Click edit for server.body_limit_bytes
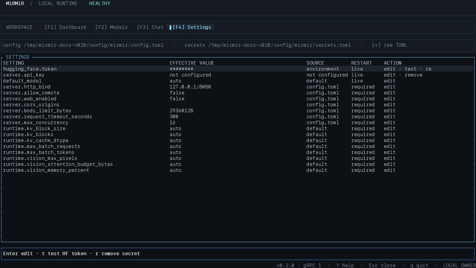 click(x=390, y=110)
